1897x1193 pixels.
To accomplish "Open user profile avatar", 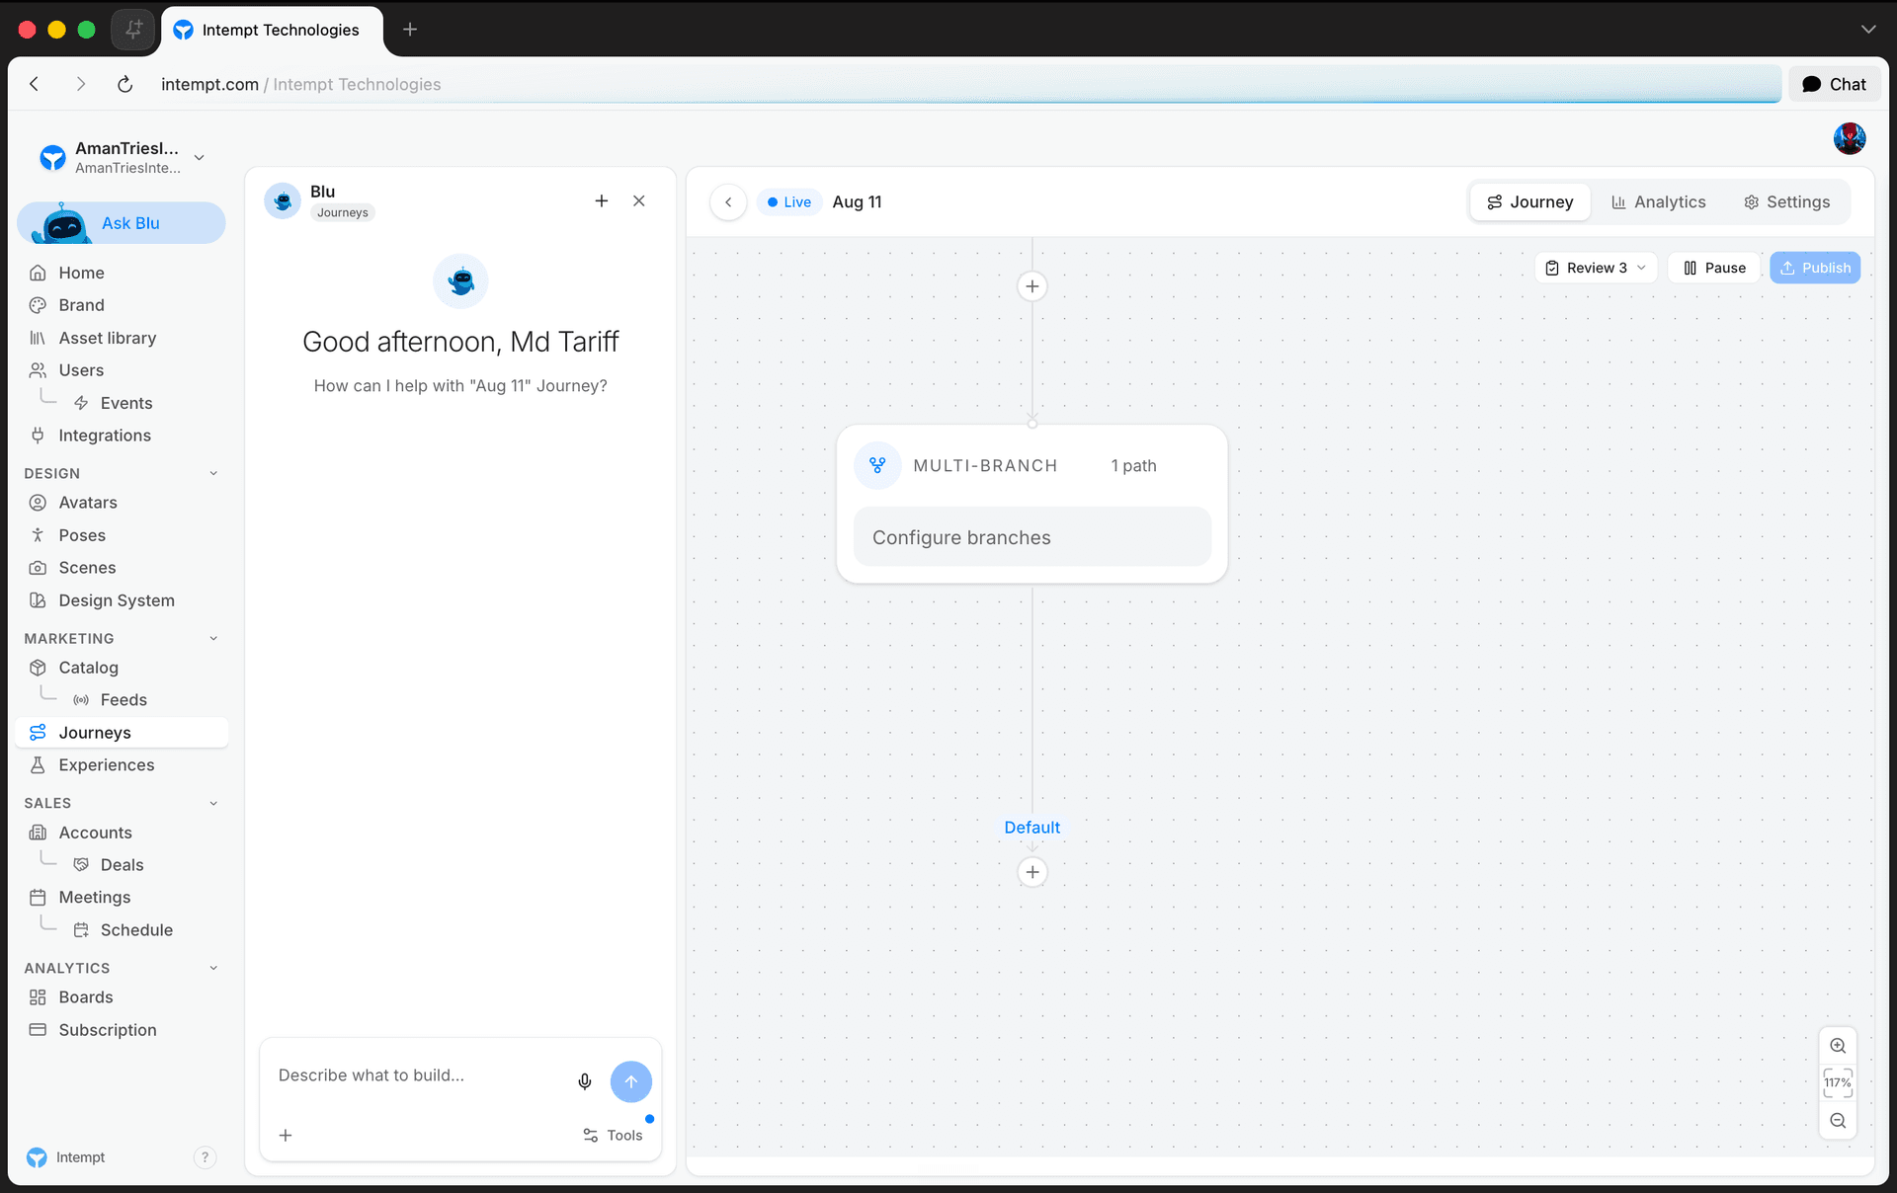I will tap(1850, 138).
